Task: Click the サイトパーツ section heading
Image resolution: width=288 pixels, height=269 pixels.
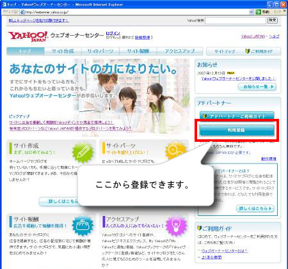Action: (x=121, y=146)
